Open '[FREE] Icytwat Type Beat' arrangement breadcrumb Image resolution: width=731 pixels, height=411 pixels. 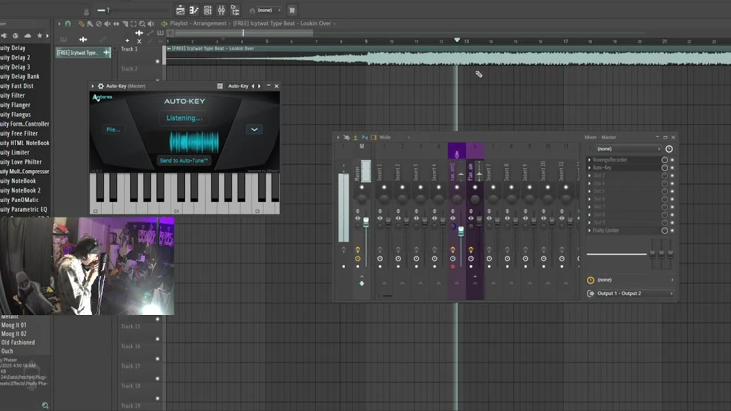coord(282,23)
